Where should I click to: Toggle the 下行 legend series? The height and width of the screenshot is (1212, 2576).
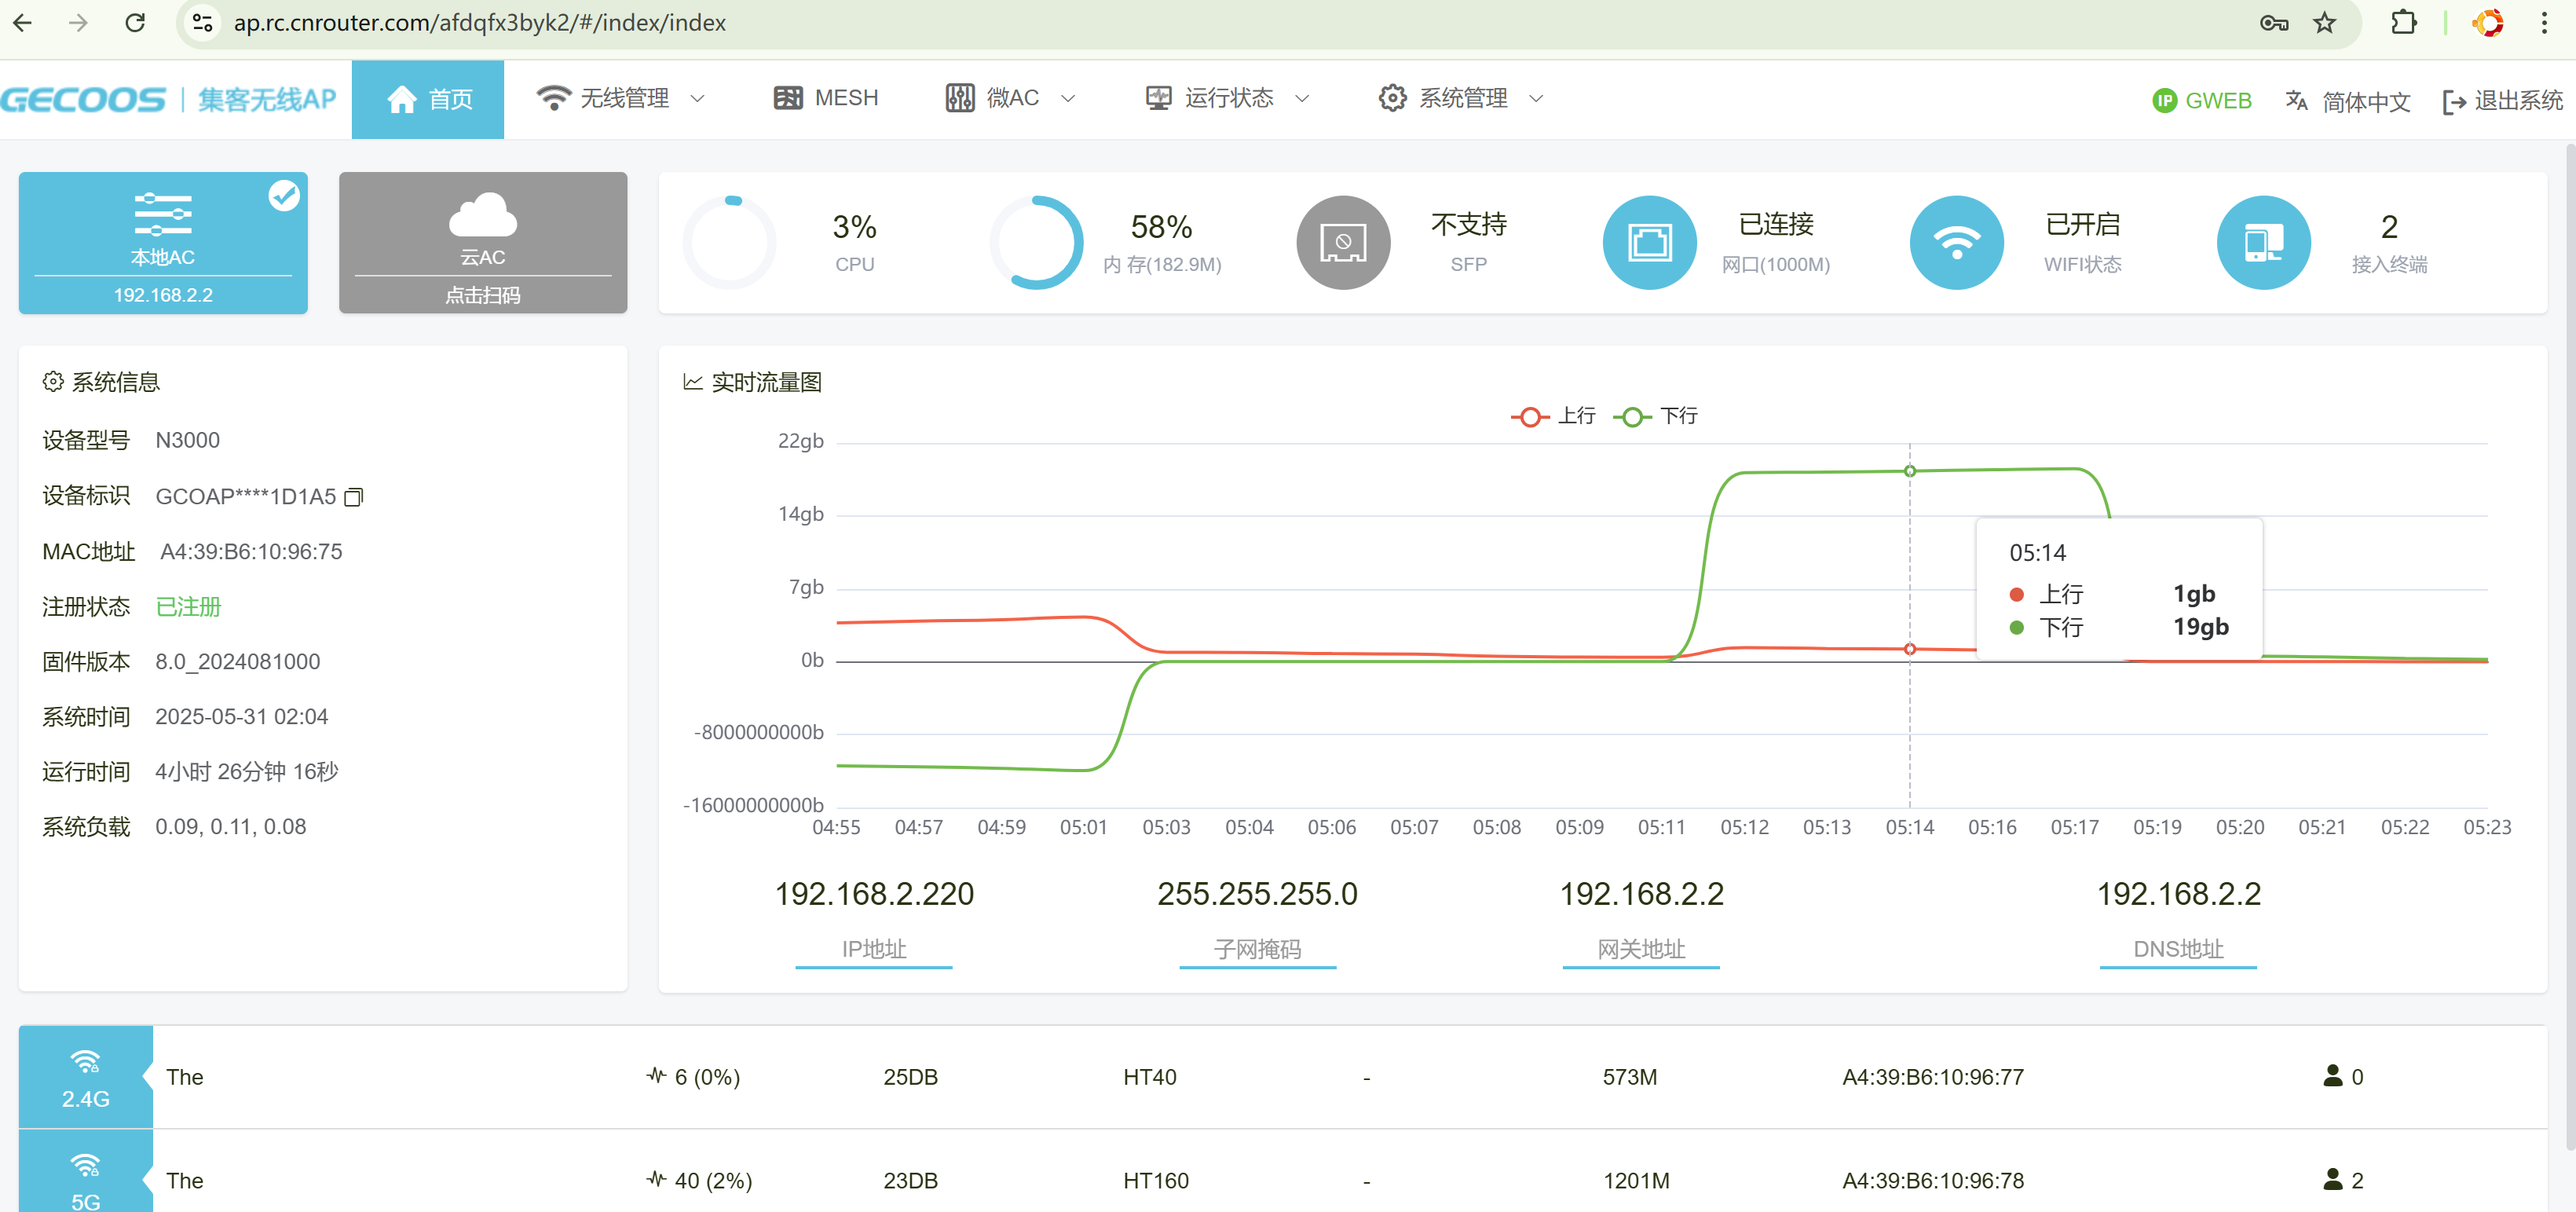click(x=1656, y=416)
